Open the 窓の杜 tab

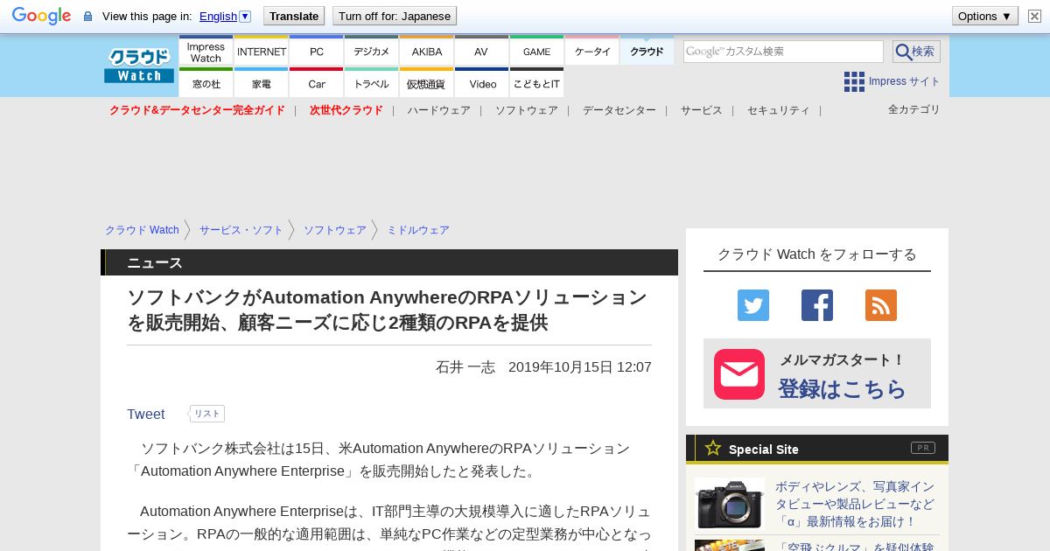(x=206, y=83)
